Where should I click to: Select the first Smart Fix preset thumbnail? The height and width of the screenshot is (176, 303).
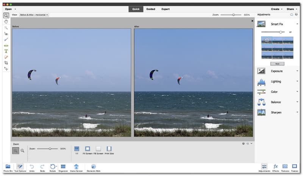click(267, 40)
